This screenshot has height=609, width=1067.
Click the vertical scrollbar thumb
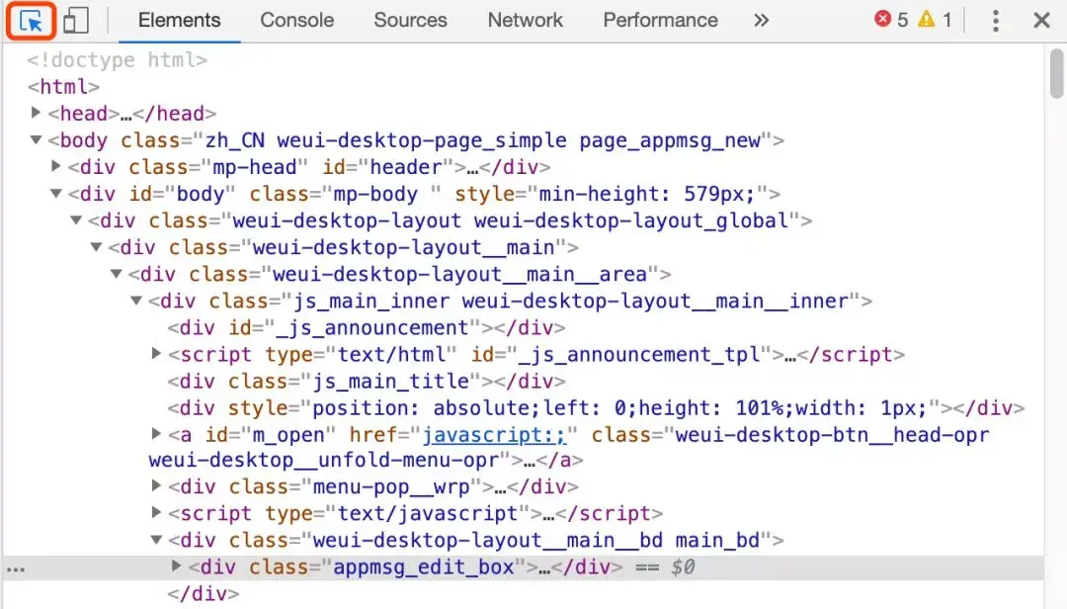pos(1056,73)
